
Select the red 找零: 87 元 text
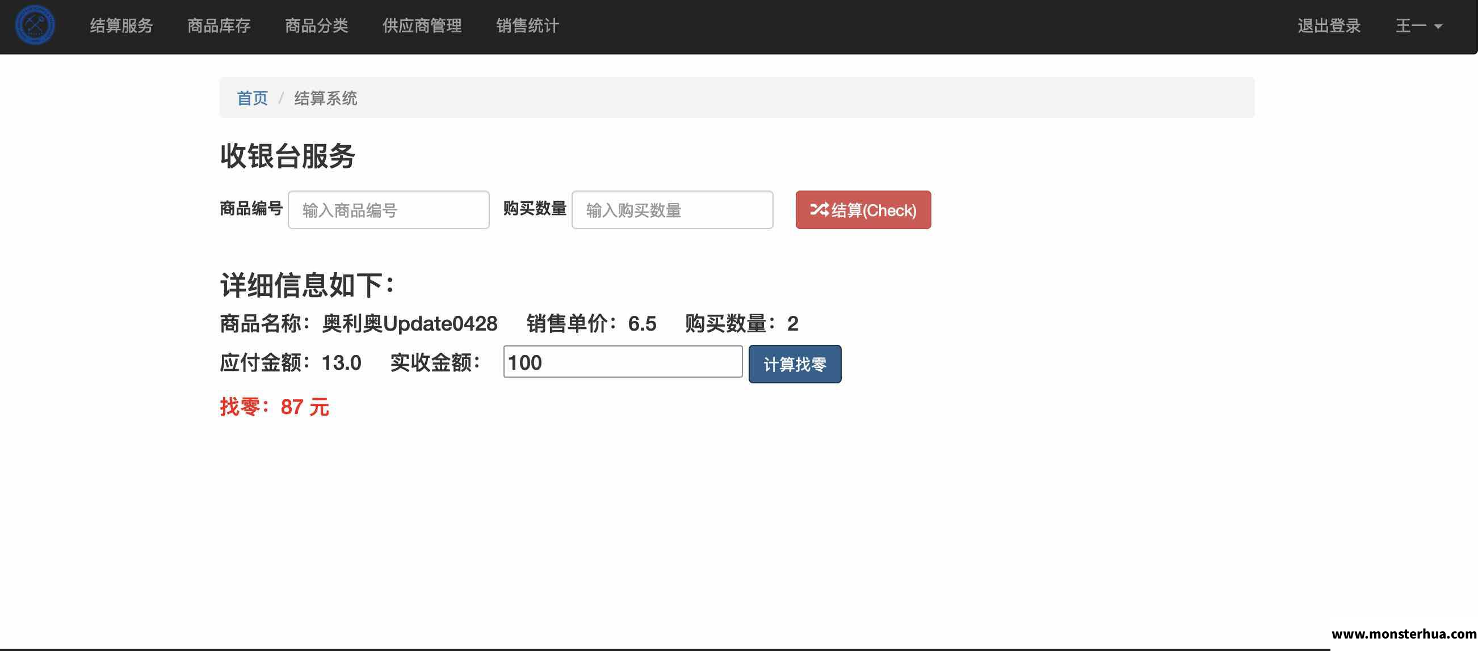click(274, 407)
